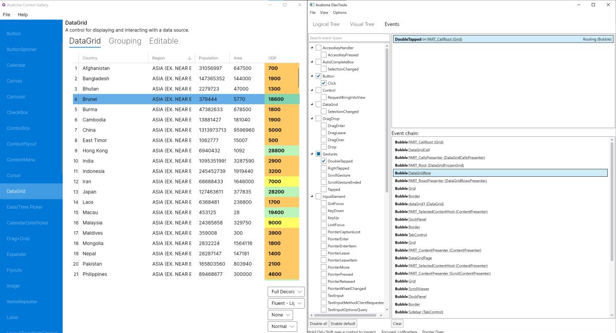The height and width of the screenshot is (333, 616).
Task: Open the None combo box
Action: (280, 315)
